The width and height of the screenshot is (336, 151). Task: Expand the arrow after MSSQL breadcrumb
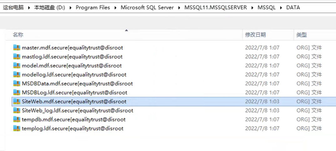pos(281,8)
